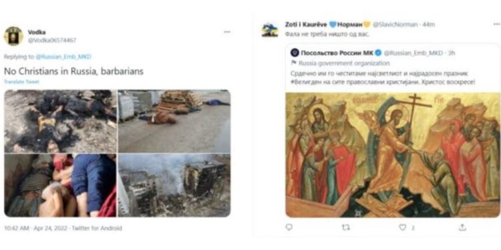Open the Orthodox resurrection icon image
The image size is (501, 250).
click(393, 155)
